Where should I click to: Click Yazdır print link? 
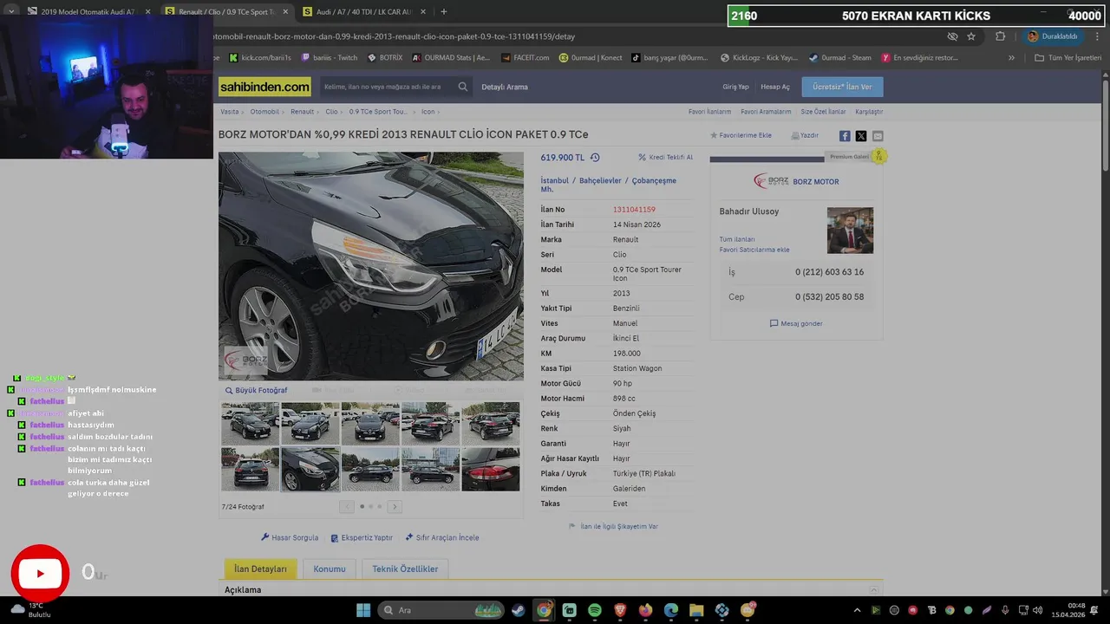point(805,135)
